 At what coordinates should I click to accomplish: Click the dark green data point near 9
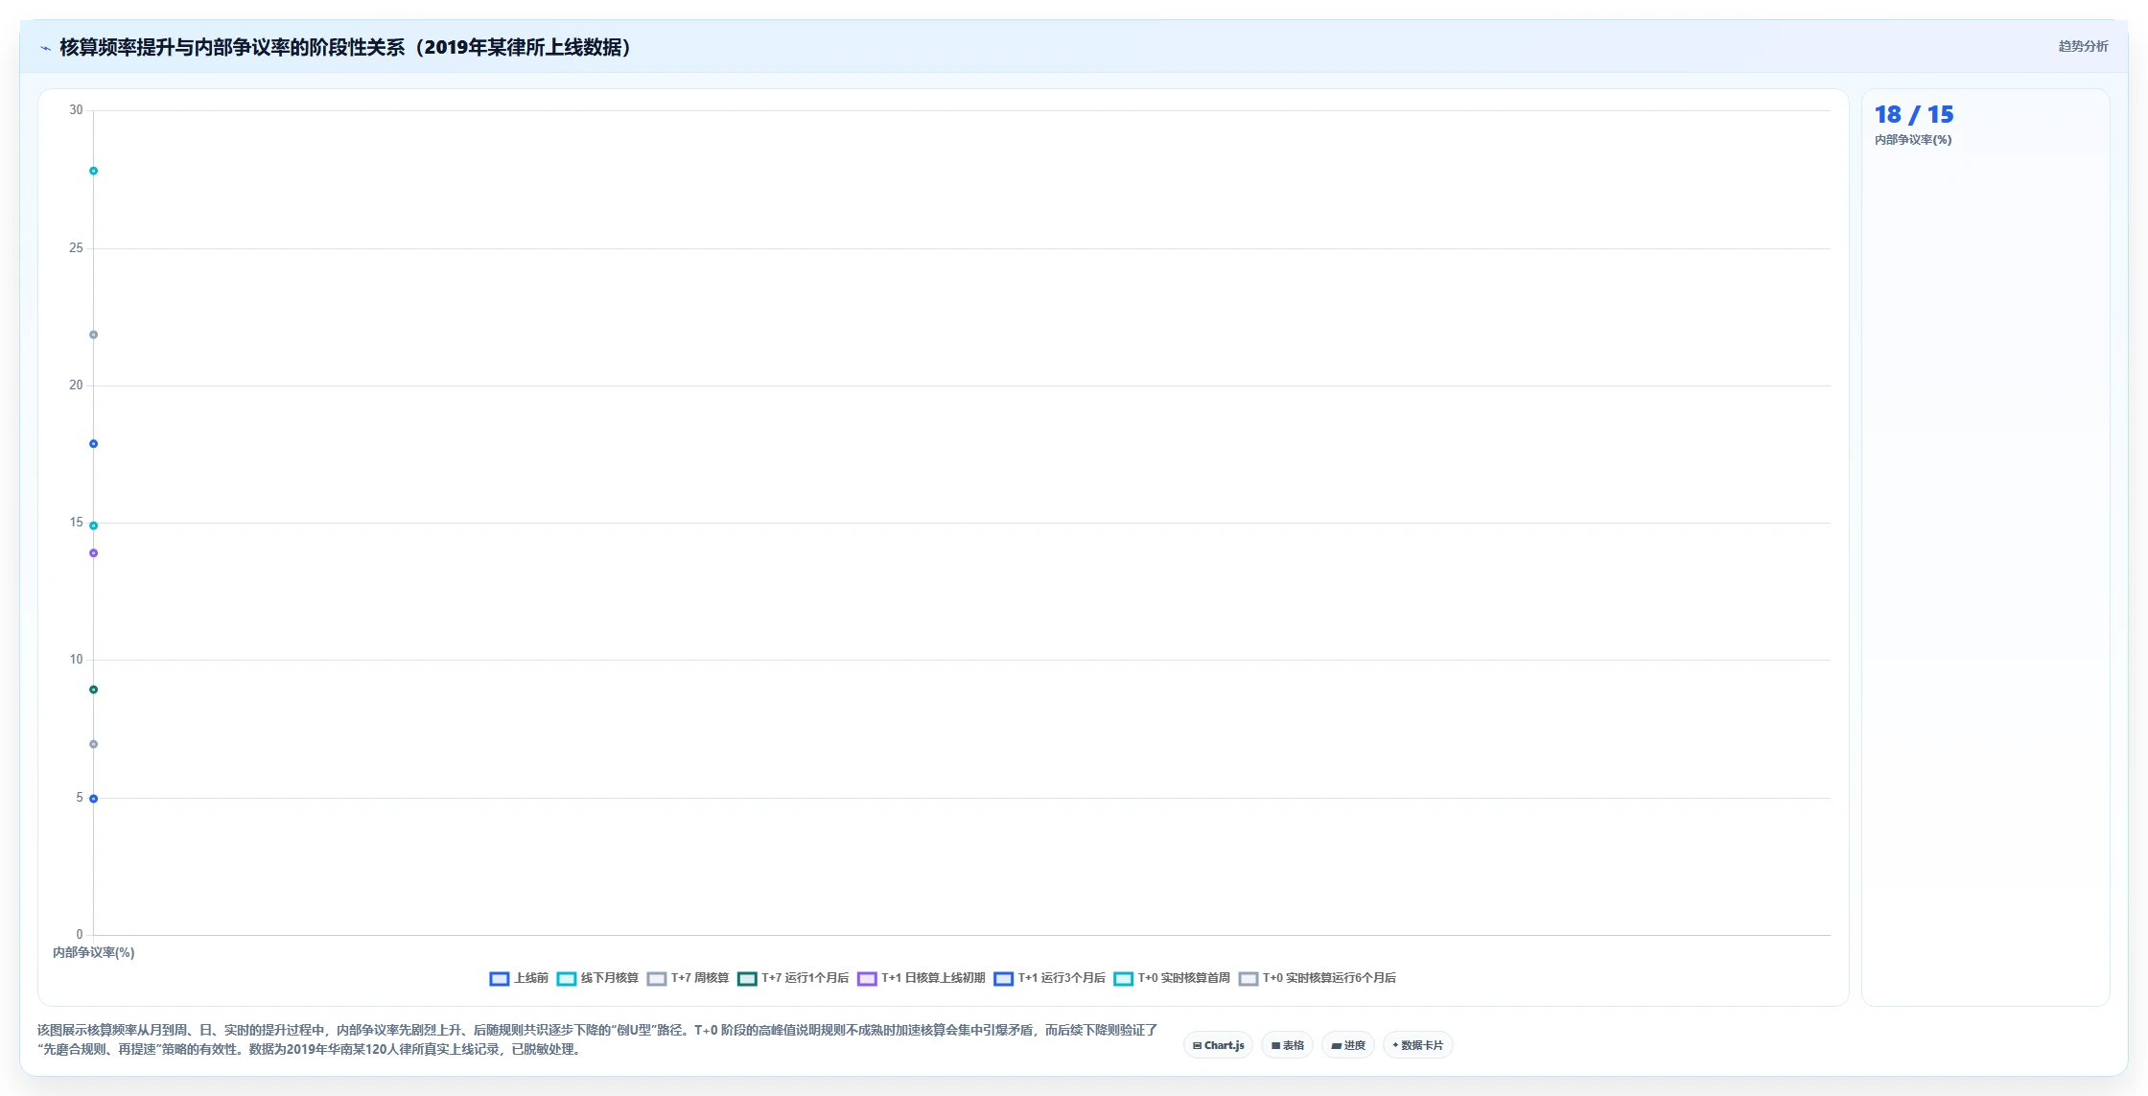click(x=93, y=689)
